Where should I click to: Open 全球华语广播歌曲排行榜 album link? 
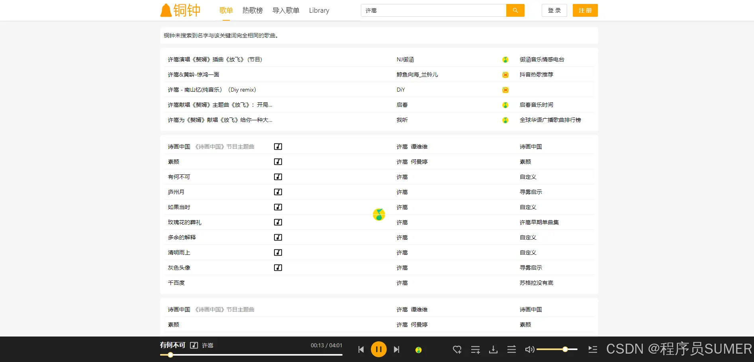(550, 120)
